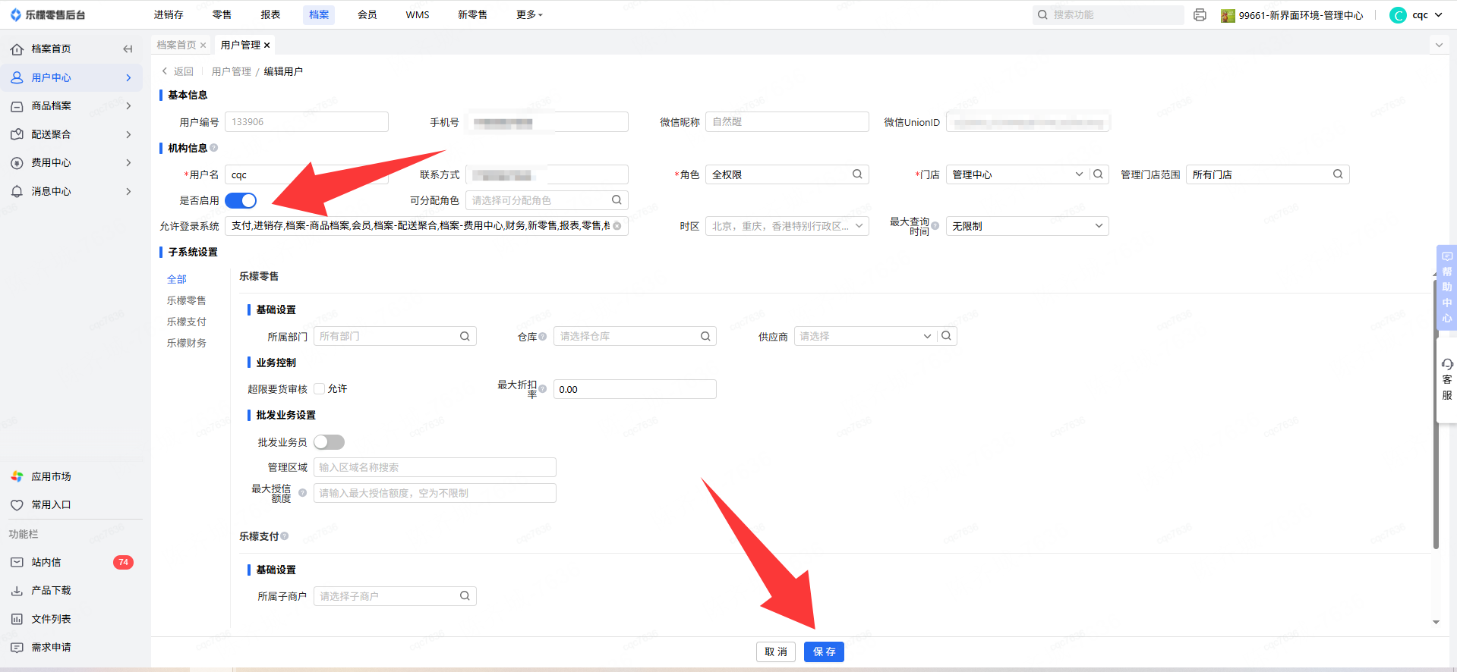Click the 商品档案 sidebar icon

tap(17, 106)
